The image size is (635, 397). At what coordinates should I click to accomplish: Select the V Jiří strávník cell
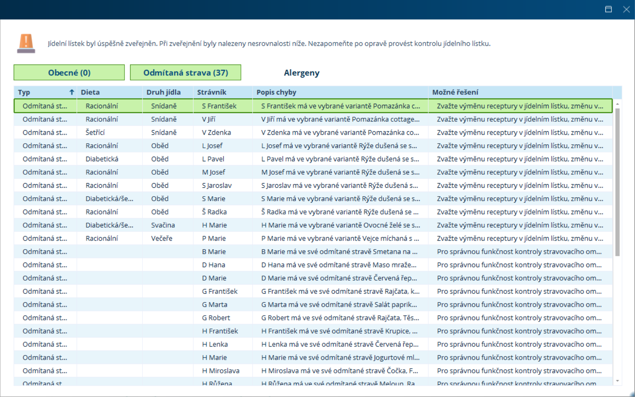click(x=223, y=119)
